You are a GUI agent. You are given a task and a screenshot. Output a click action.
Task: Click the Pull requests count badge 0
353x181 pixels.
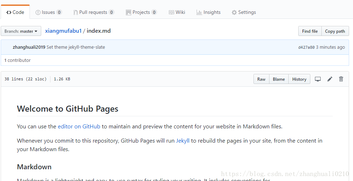coord(111,12)
